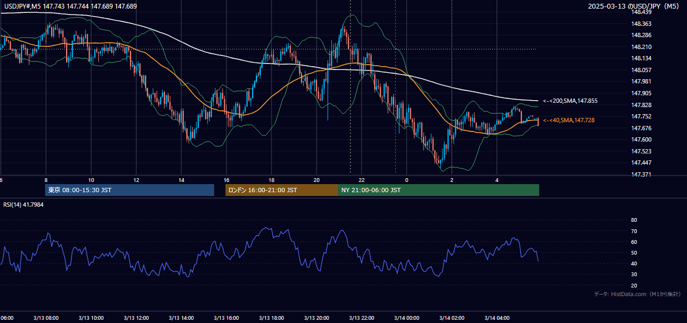
Task: Click price axis value 148.057
Action: [x=642, y=70]
